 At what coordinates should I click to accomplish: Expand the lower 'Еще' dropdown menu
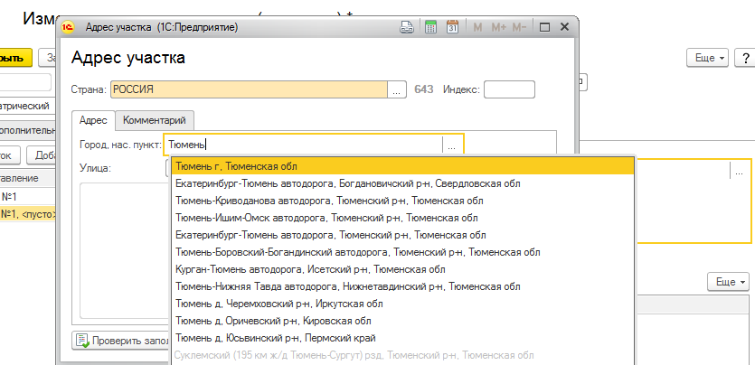[731, 283]
